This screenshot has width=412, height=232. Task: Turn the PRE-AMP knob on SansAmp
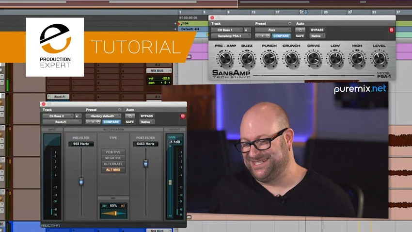225,59
